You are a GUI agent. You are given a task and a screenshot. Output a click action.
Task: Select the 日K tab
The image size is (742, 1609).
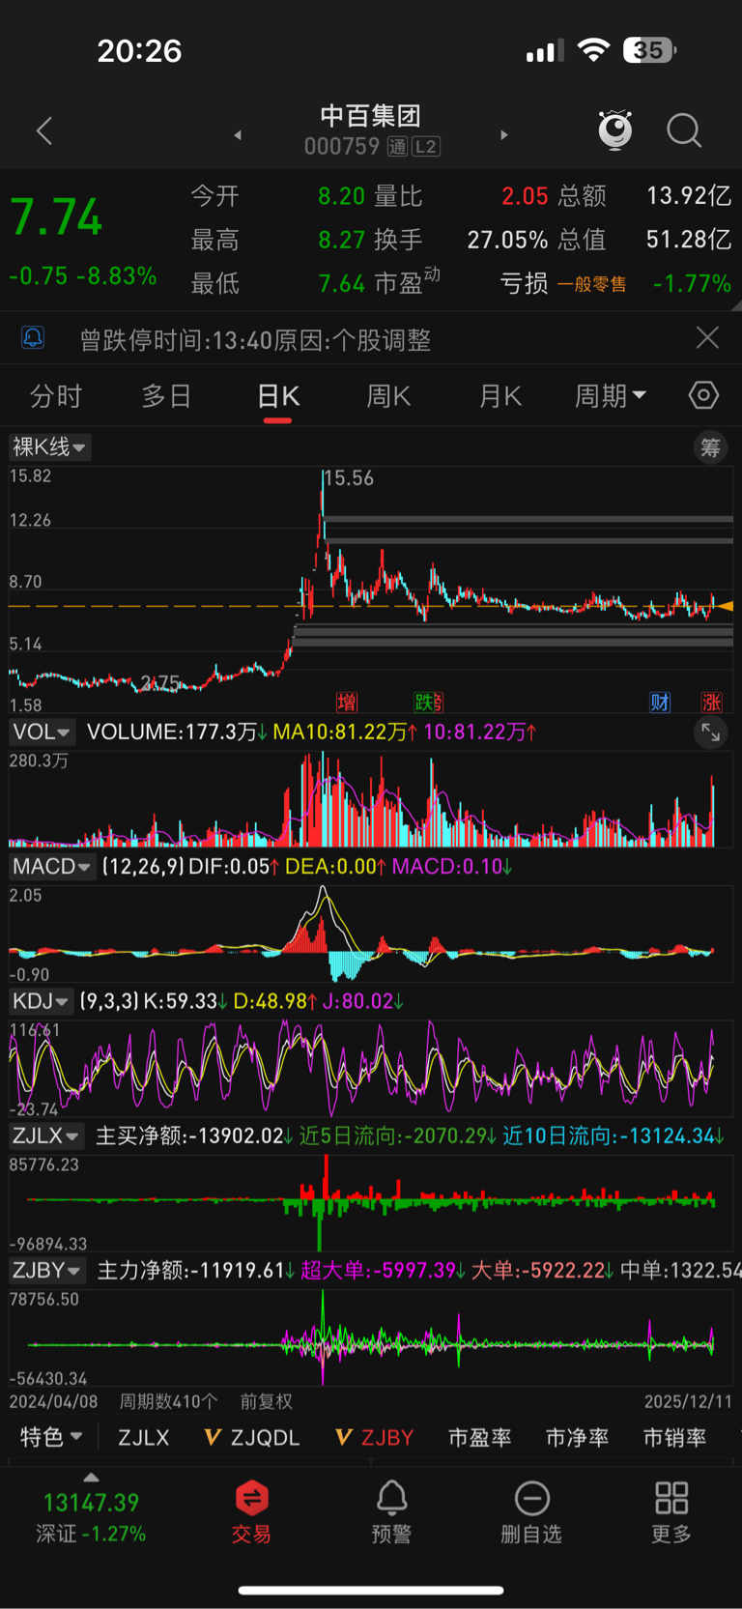pyautogui.click(x=278, y=395)
